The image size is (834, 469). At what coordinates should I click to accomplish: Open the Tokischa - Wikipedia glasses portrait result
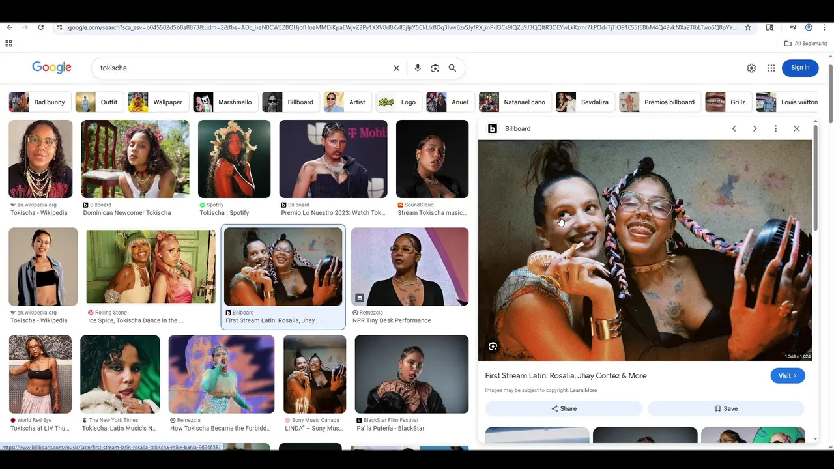(x=40, y=159)
